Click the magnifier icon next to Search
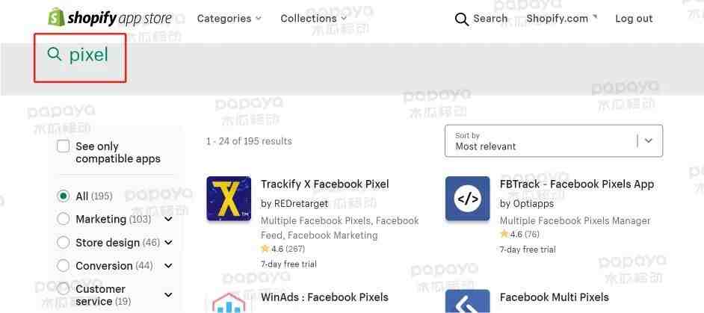704x313 pixels. tap(462, 19)
